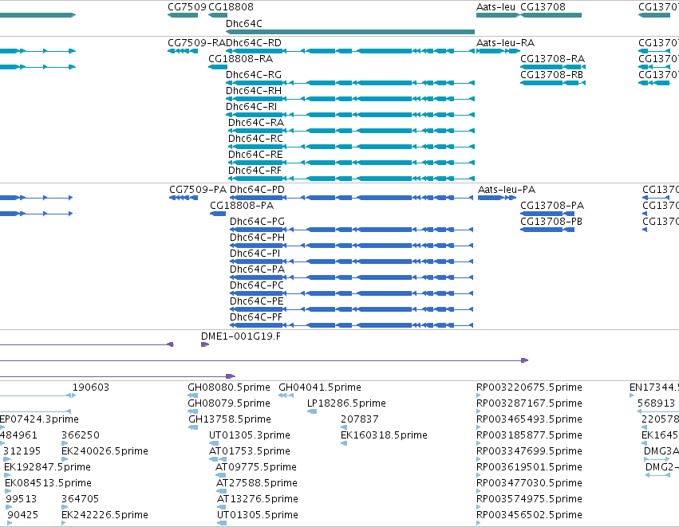Screen dimensions: 679x527
Task: Click the CG13708-PB protein label
Action: tap(551, 222)
